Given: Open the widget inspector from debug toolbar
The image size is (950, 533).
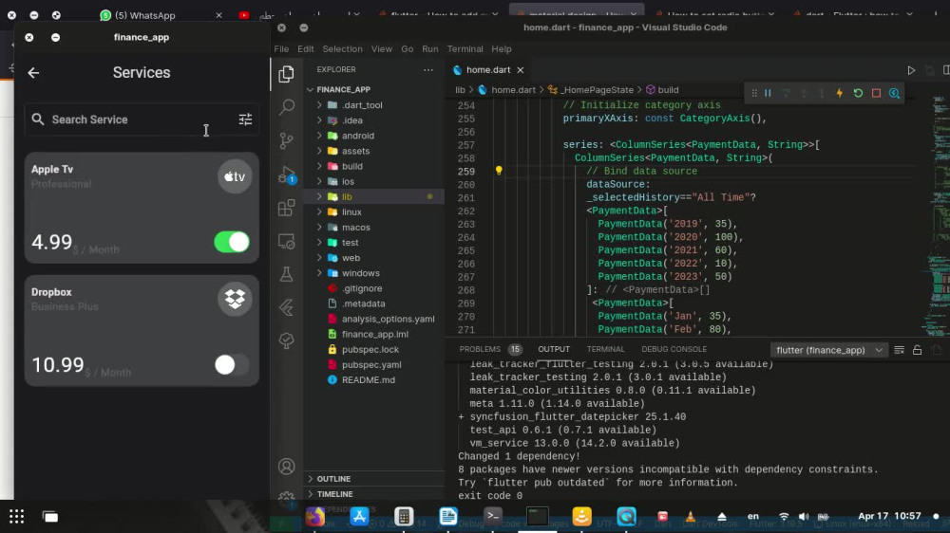Looking at the screenshot, I should click(x=894, y=93).
